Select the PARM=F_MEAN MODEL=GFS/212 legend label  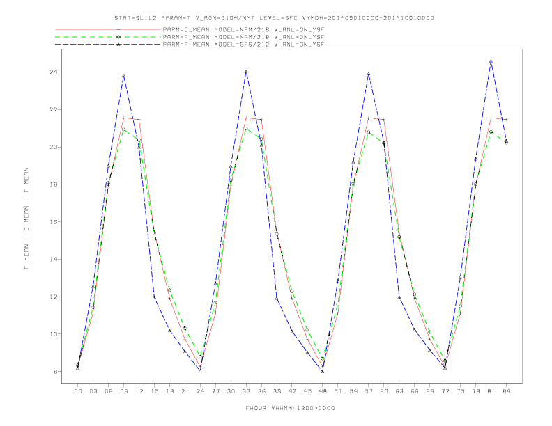click(243, 45)
